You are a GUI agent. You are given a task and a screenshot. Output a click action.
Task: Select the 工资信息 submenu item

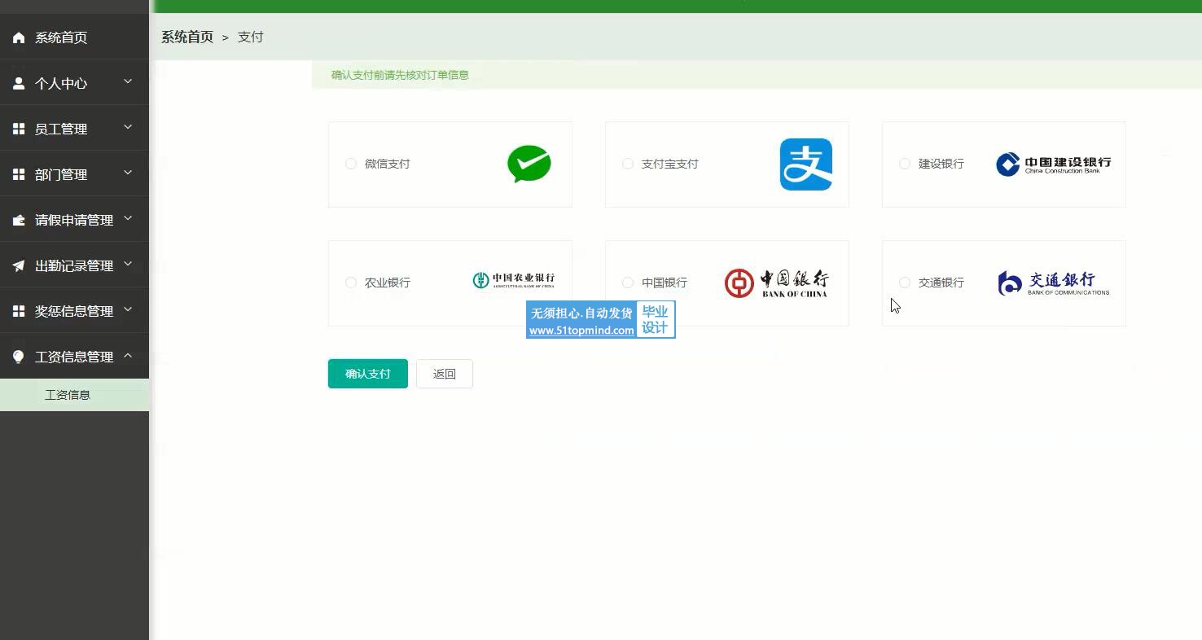point(74,395)
